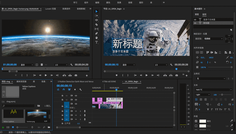236x134 pixels.
Task: Open Program monitor button editor plus
Action: pyautogui.click(x=187, y=76)
